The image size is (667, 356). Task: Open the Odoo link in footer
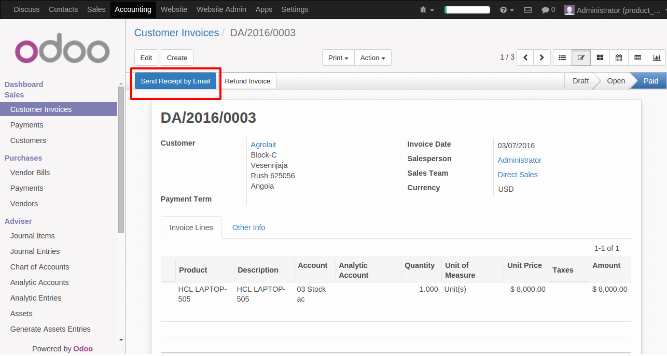point(83,349)
